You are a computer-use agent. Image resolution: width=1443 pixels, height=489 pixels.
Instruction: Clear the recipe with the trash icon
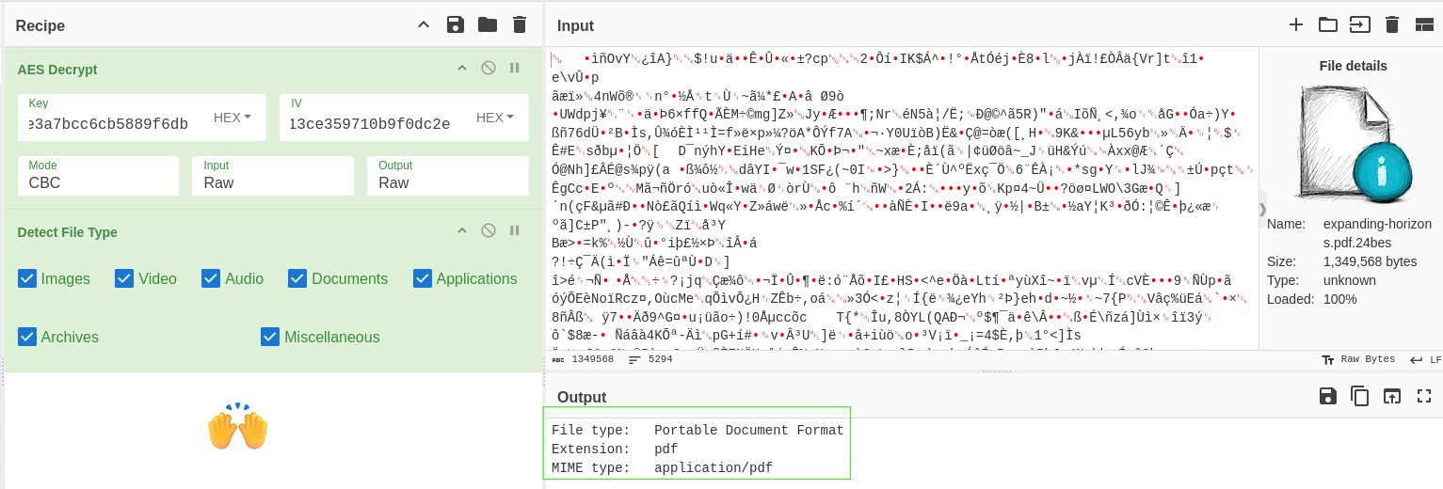(520, 24)
